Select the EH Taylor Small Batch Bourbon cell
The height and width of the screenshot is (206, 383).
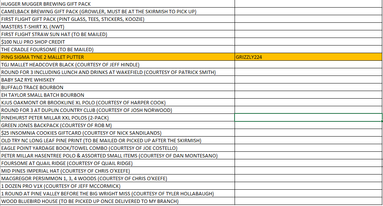118,95
